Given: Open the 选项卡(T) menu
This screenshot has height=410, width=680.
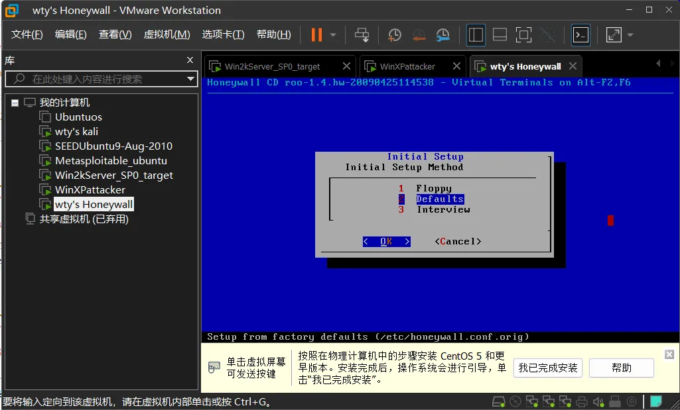Looking at the screenshot, I should click(x=224, y=34).
